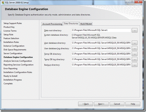Click the Temp DB directory field
The width and height of the screenshot is (146, 112).
tap(101, 54)
